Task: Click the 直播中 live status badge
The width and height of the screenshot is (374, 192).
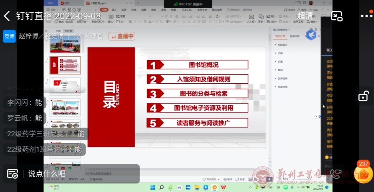Action: [x=122, y=36]
